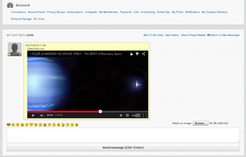246x157 pixels.
Task: Click the yellow mail icon on avatar
Action: pos(9,54)
